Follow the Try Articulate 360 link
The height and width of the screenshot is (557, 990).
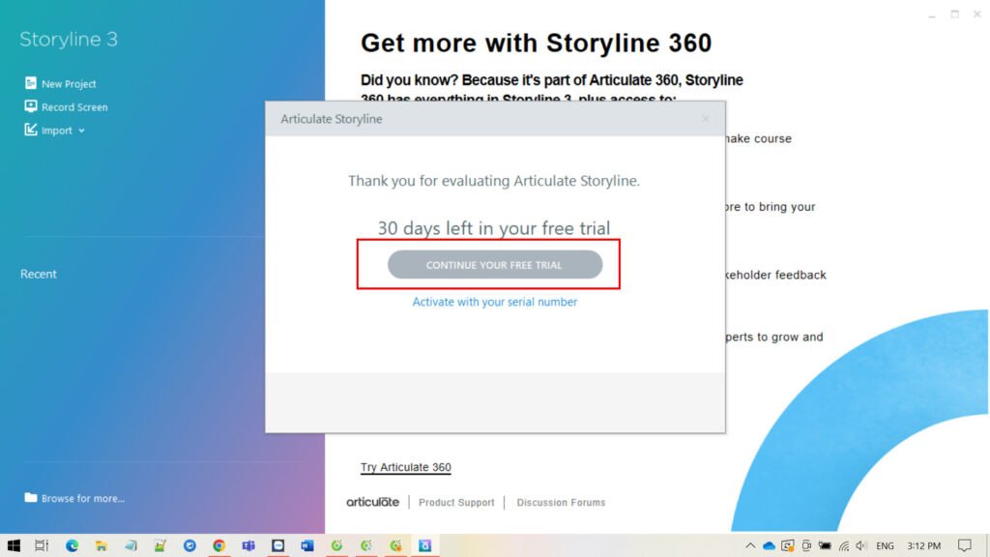click(405, 467)
